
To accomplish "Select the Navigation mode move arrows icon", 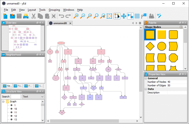I will [124, 16].
